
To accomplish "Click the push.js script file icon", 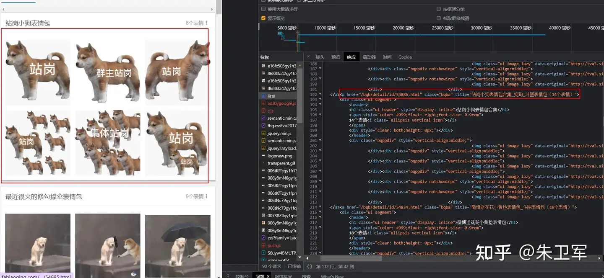I will pos(263,245).
